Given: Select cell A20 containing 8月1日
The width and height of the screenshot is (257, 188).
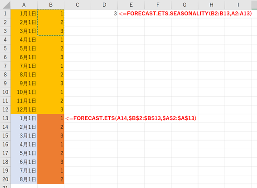Looking at the screenshot, I should (24, 179).
